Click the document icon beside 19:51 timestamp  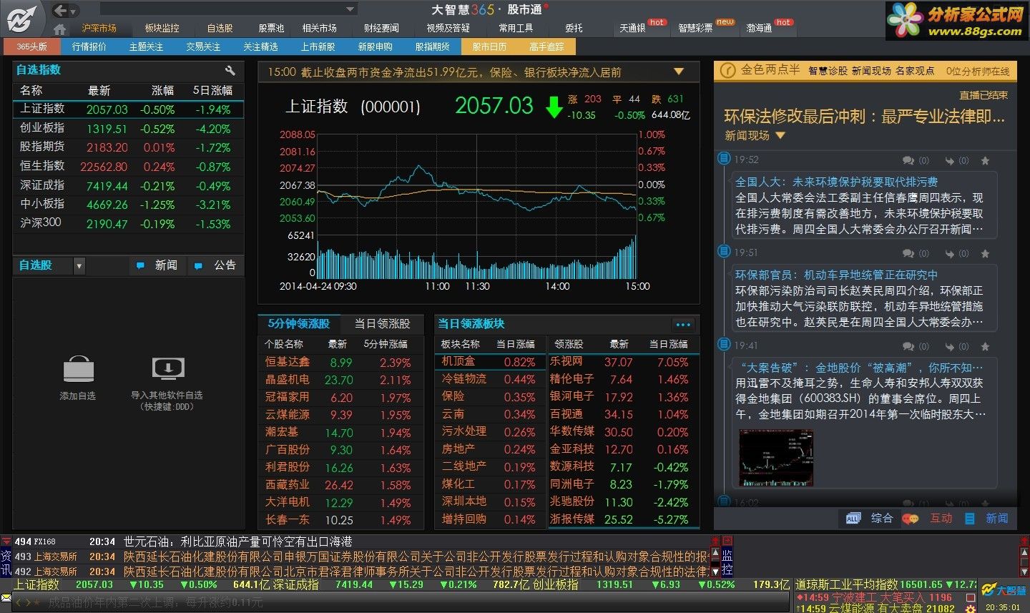coord(724,252)
